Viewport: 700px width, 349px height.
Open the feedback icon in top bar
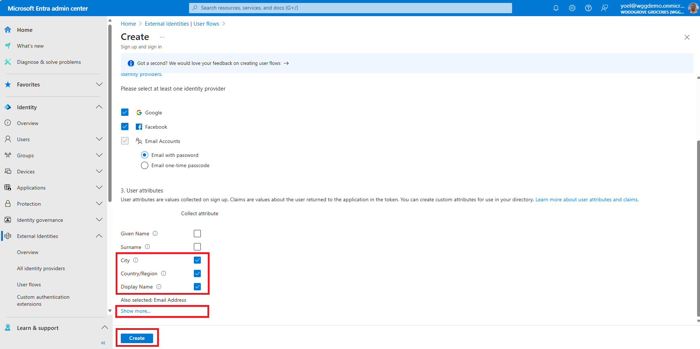click(x=604, y=8)
